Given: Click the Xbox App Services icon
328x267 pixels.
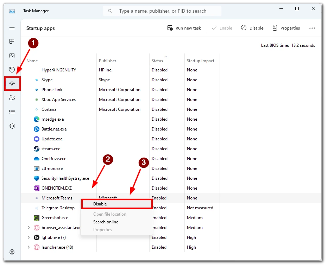Looking at the screenshot, I should point(37,99).
